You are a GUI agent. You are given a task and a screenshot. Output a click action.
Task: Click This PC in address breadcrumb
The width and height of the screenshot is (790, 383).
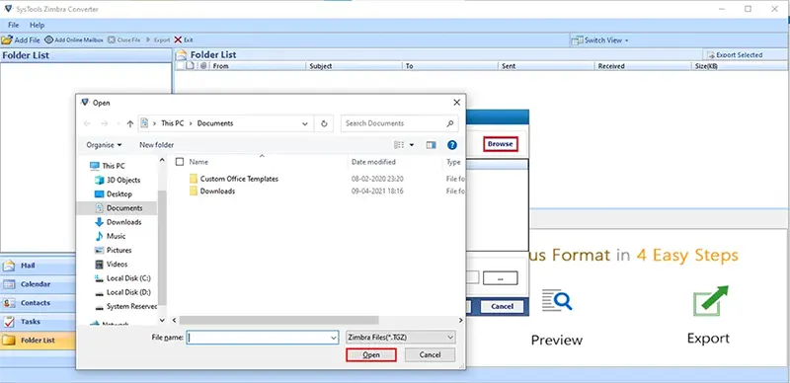[x=171, y=123]
